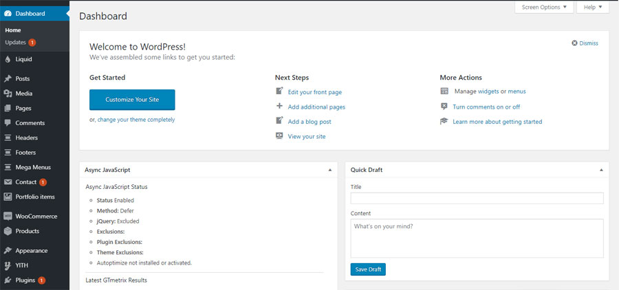Screen dimensions: 619x290
Task: Open Learn more about getting started link
Action: 497,122
